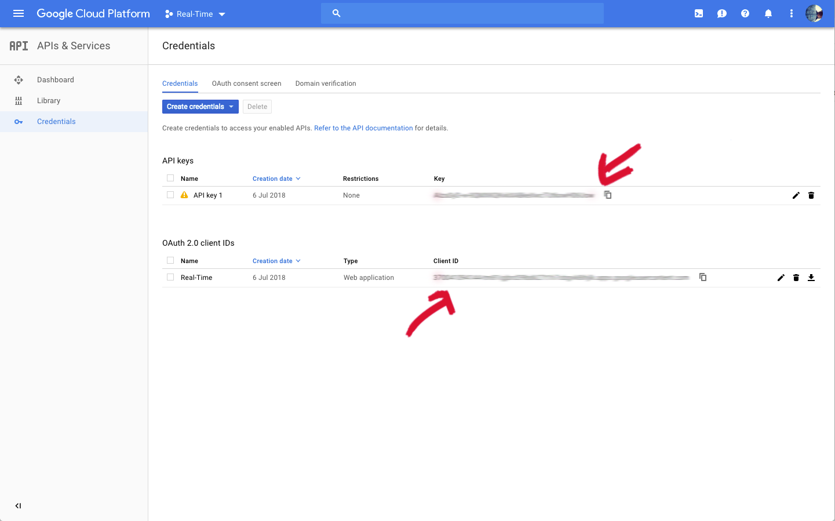The height and width of the screenshot is (521, 835).
Task: Click the Name header in OAuth table
Action: (x=189, y=261)
